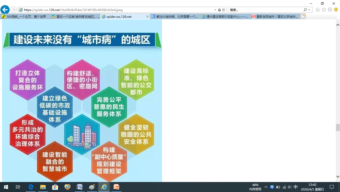The width and height of the screenshot is (340, 192).
Task: Refresh the page with the reload icon
Action: click(x=223, y=10)
